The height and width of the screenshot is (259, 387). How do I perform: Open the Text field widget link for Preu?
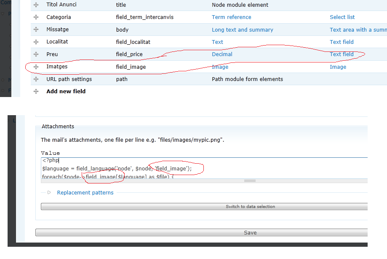pyautogui.click(x=342, y=54)
